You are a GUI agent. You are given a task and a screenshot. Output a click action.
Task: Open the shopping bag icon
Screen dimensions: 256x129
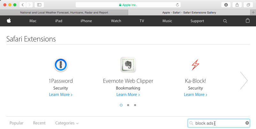[x=247, y=21]
